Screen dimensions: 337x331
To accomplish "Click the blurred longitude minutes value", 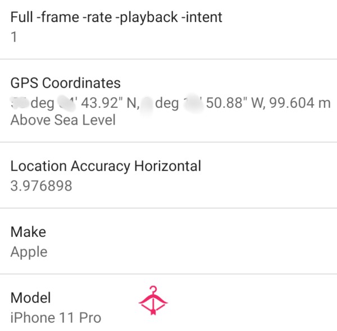I will pos(193,103).
